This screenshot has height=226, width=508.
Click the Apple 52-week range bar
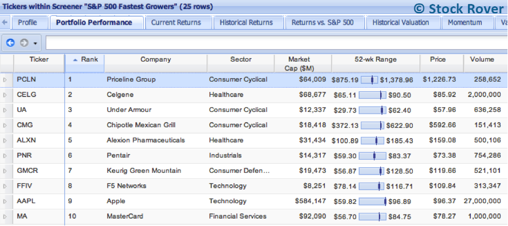click(373, 201)
